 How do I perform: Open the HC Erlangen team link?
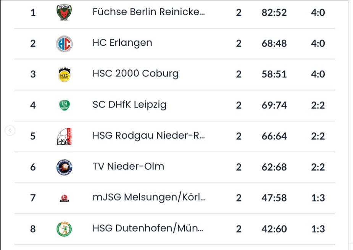tap(123, 43)
